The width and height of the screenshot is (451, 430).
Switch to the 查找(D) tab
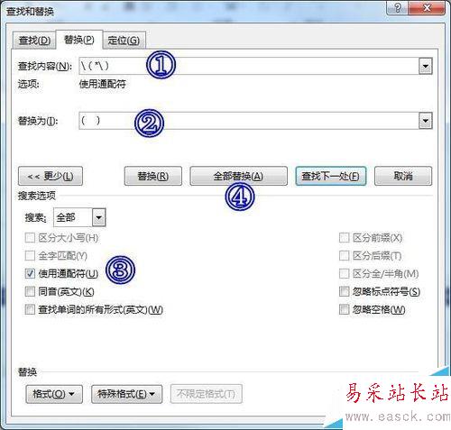click(34, 40)
